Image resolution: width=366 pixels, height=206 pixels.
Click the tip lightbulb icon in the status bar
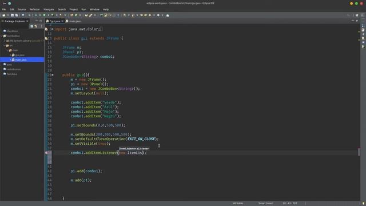click(363, 204)
